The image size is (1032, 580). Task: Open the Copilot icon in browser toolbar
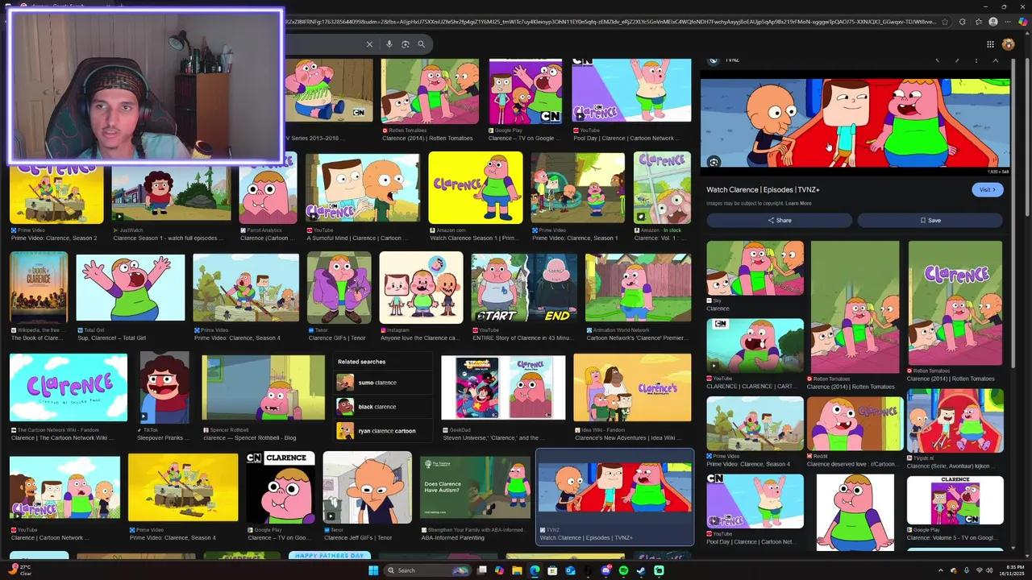[1023, 22]
